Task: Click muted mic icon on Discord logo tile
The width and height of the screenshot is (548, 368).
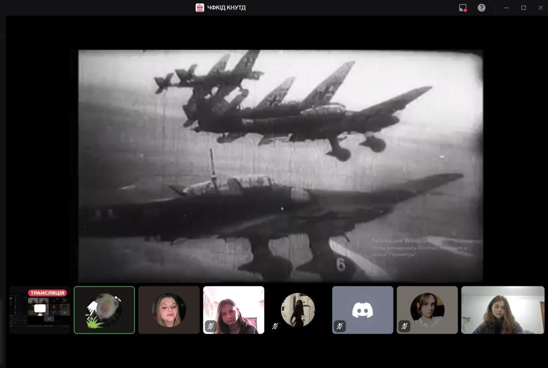Action: [340, 326]
